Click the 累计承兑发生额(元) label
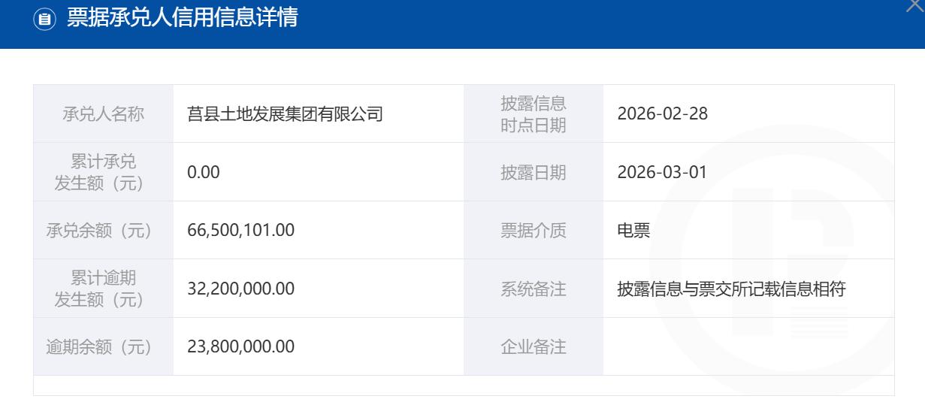Screen dimensions: 925x402 click(x=103, y=172)
